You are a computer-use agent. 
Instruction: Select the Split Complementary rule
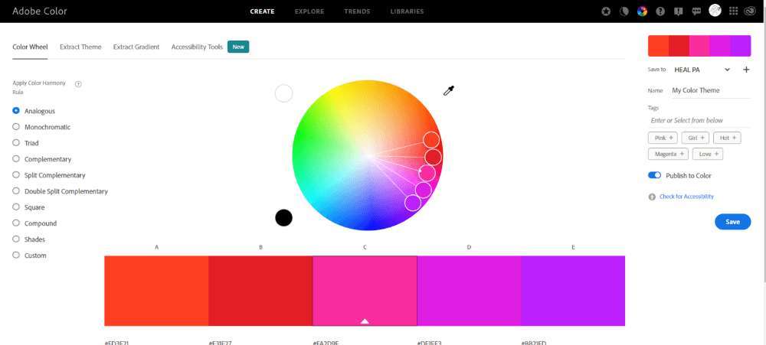[16, 174]
